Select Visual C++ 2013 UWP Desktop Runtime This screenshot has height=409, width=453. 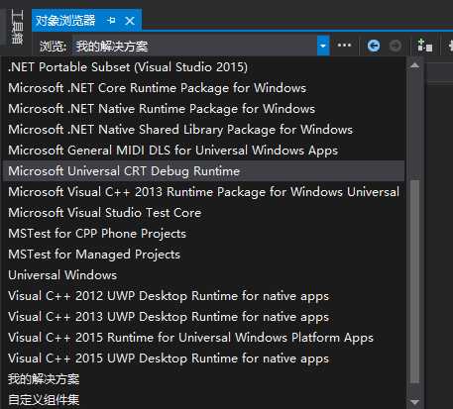[203, 317]
